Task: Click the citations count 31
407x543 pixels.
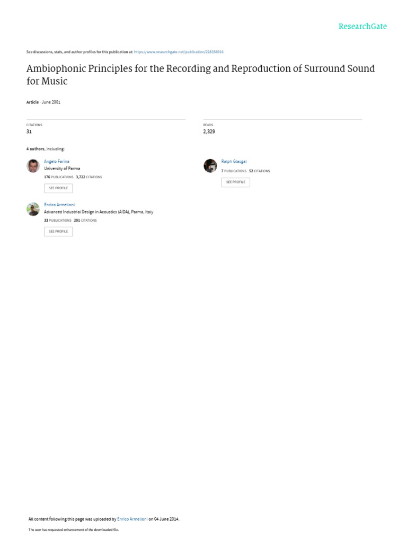Action: [x=29, y=132]
